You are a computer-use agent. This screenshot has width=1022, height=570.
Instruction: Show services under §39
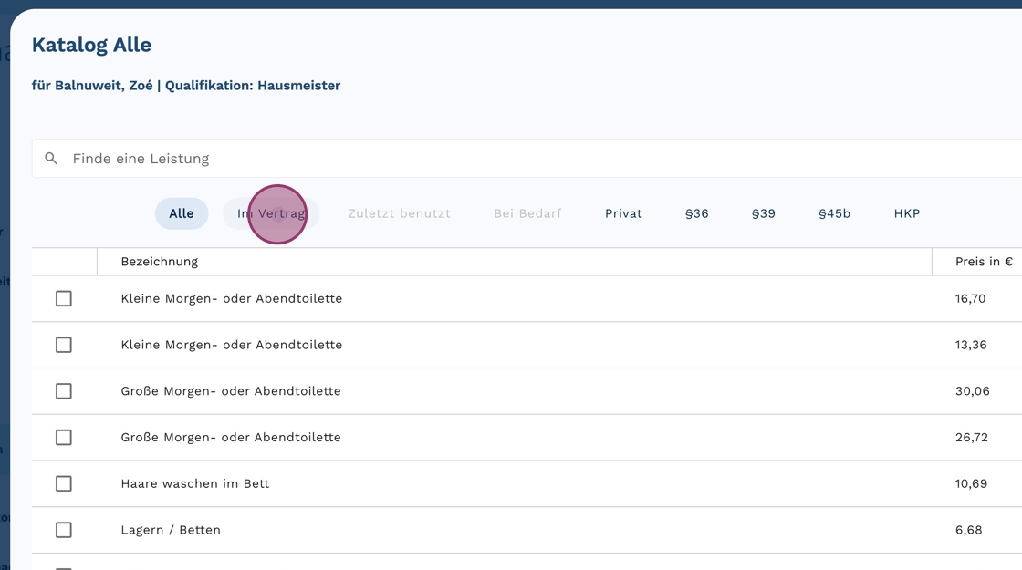point(764,213)
